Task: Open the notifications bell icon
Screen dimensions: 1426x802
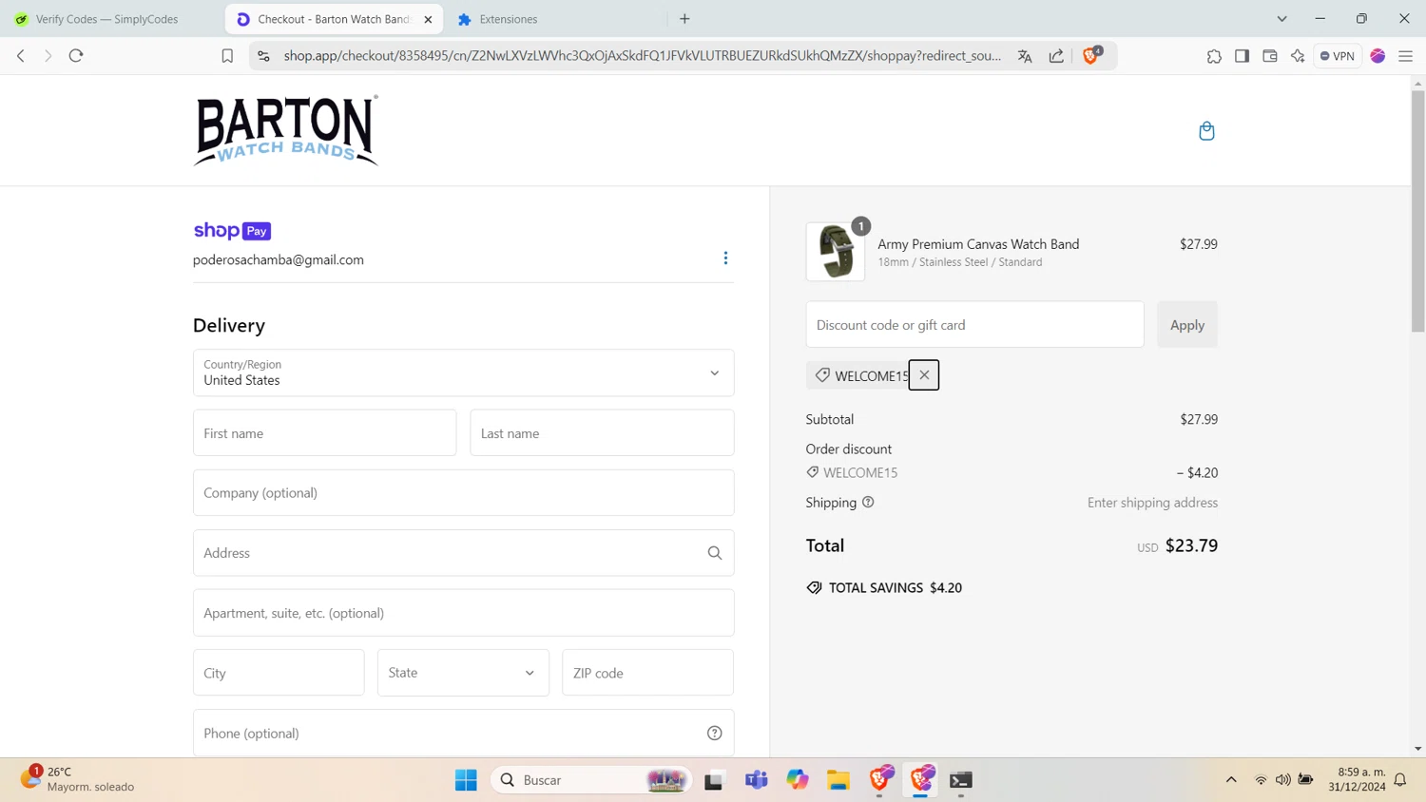Action: [x=1400, y=780]
